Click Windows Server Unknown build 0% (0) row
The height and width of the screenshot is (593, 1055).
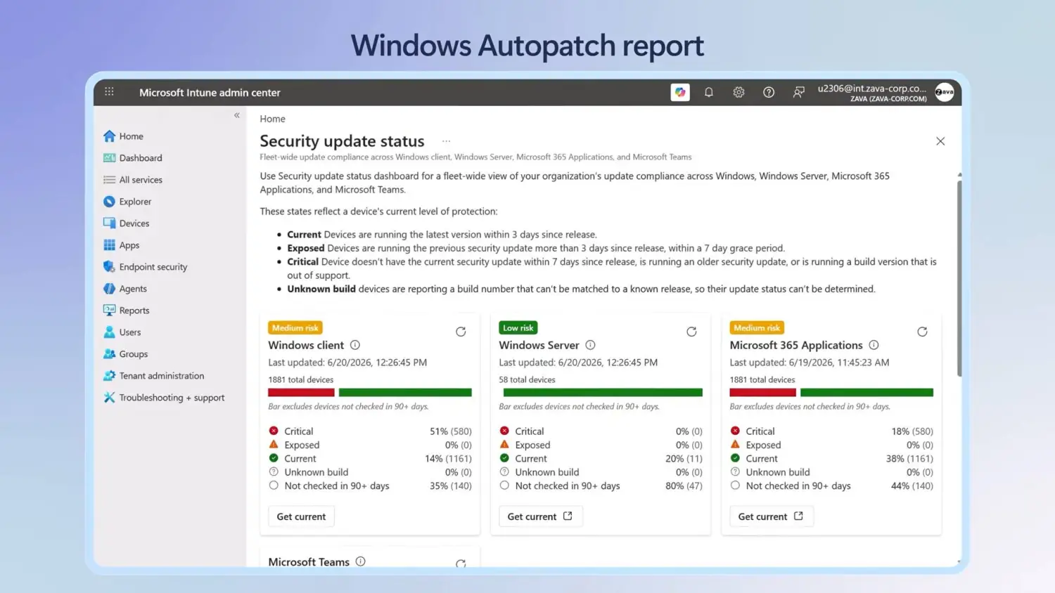pos(601,473)
